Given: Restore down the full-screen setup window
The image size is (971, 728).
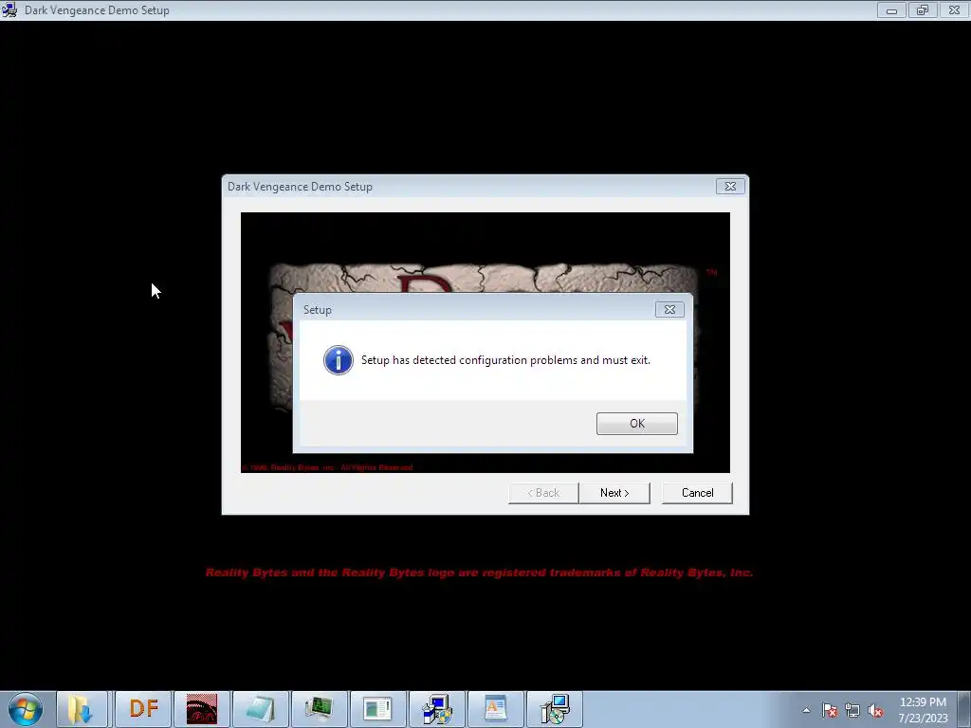Looking at the screenshot, I should point(923,9).
